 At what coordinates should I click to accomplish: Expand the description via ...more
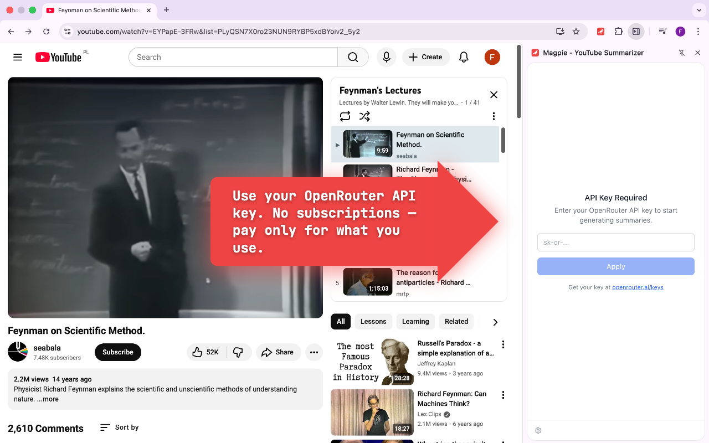(47, 399)
